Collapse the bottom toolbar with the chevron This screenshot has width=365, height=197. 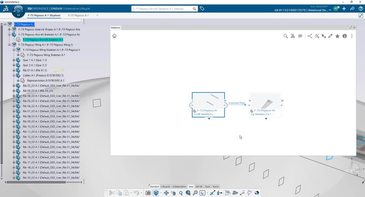105,191
